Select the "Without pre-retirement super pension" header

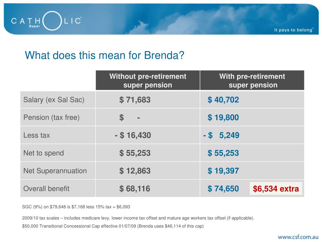148,80
